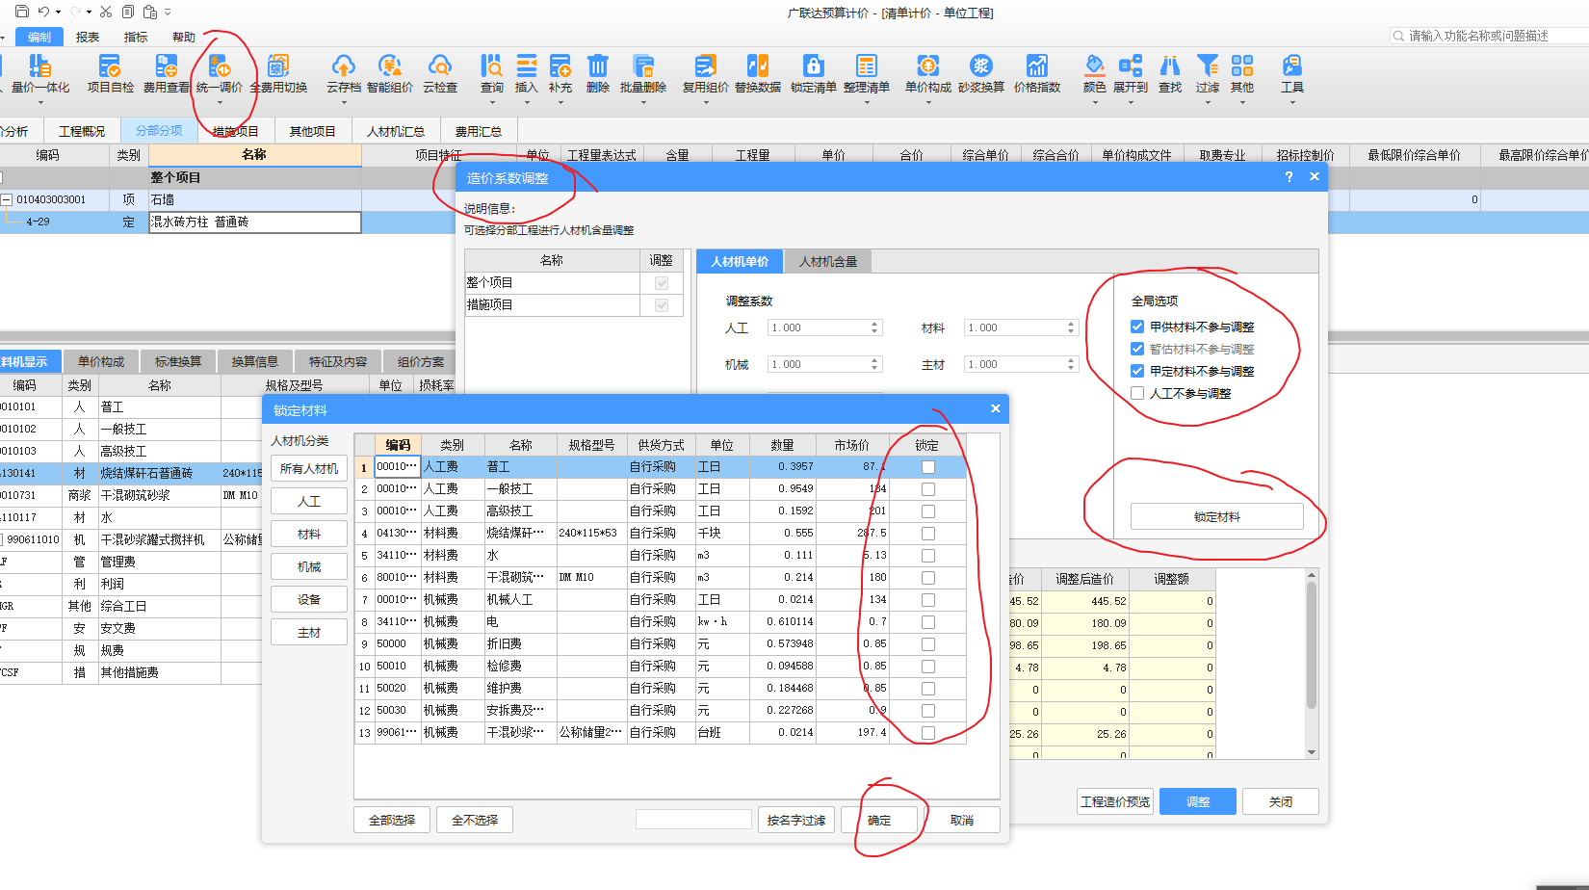Click the 颜色 paint bucket icon
The height and width of the screenshot is (890, 1589).
(x=1094, y=65)
